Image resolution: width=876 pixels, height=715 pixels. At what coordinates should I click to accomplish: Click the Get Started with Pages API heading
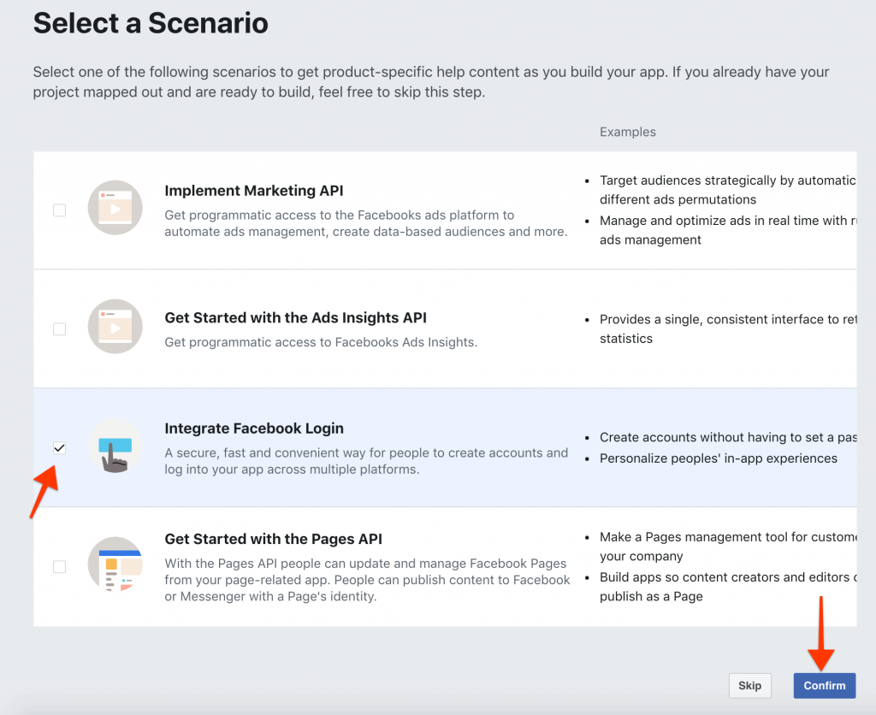[x=273, y=539]
